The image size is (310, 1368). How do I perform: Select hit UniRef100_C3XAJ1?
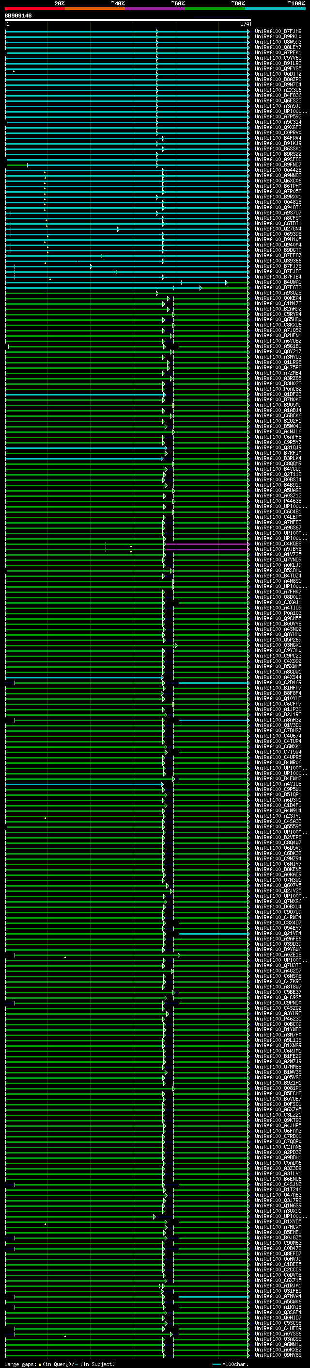tap(278, 603)
